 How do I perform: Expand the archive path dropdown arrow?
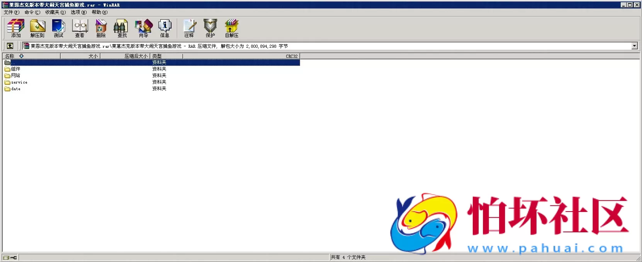click(x=634, y=46)
